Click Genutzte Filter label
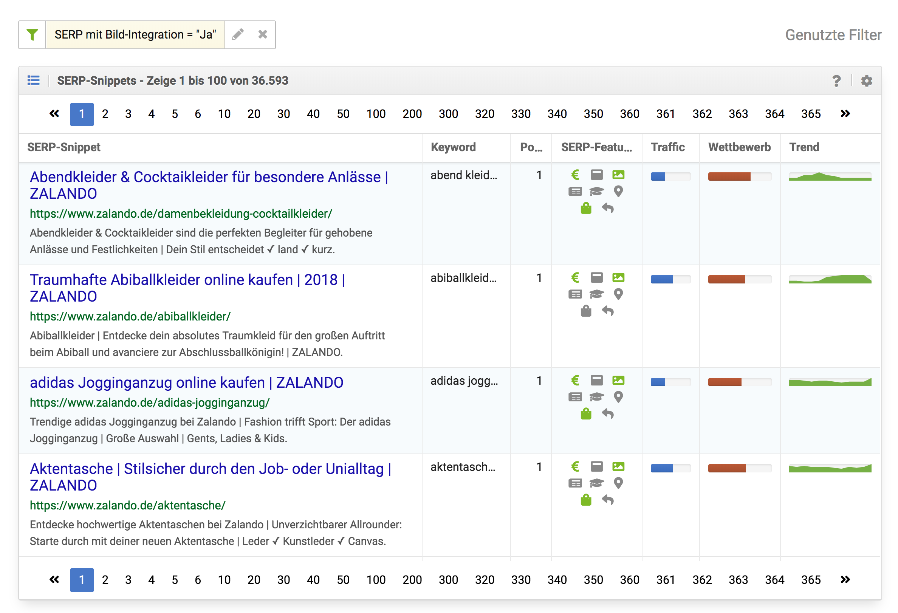The width and height of the screenshot is (898, 613). coord(833,35)
